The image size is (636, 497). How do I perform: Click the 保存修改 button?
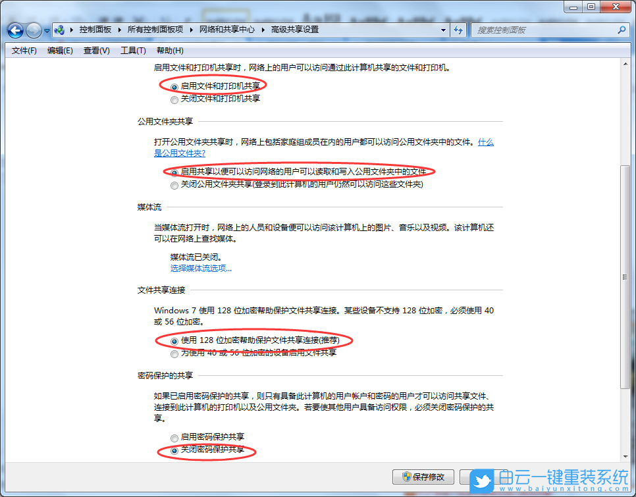tap(423, 477)
